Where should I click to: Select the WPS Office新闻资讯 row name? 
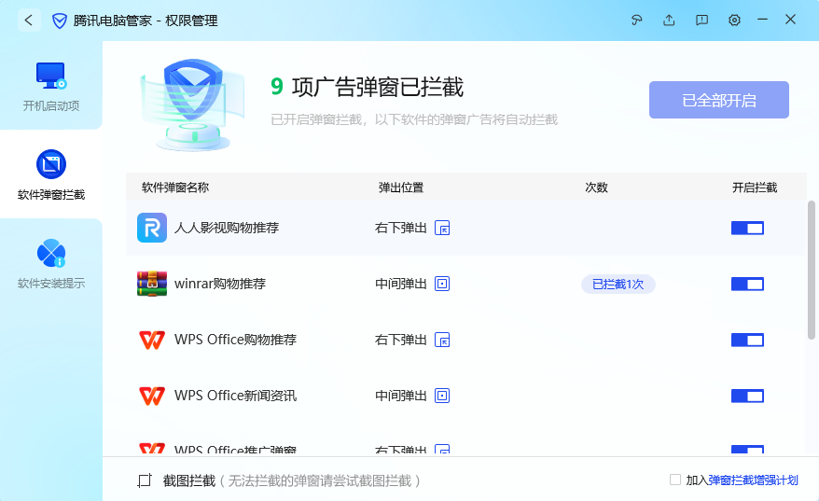[236, 396]
